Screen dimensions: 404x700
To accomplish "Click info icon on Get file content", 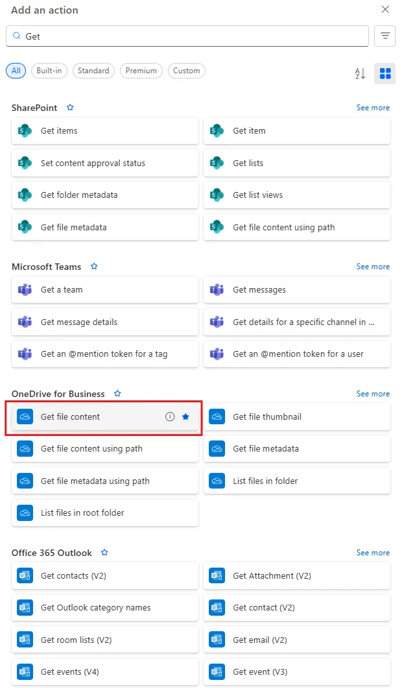I will pyautogui.click(x=170, y=416).
